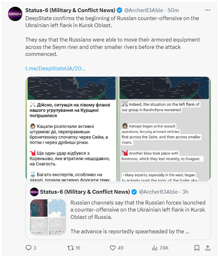220x256 pixels.
Task: Open the three-dot more options menu
Action: pyautogui.click(x=208, y=10)
